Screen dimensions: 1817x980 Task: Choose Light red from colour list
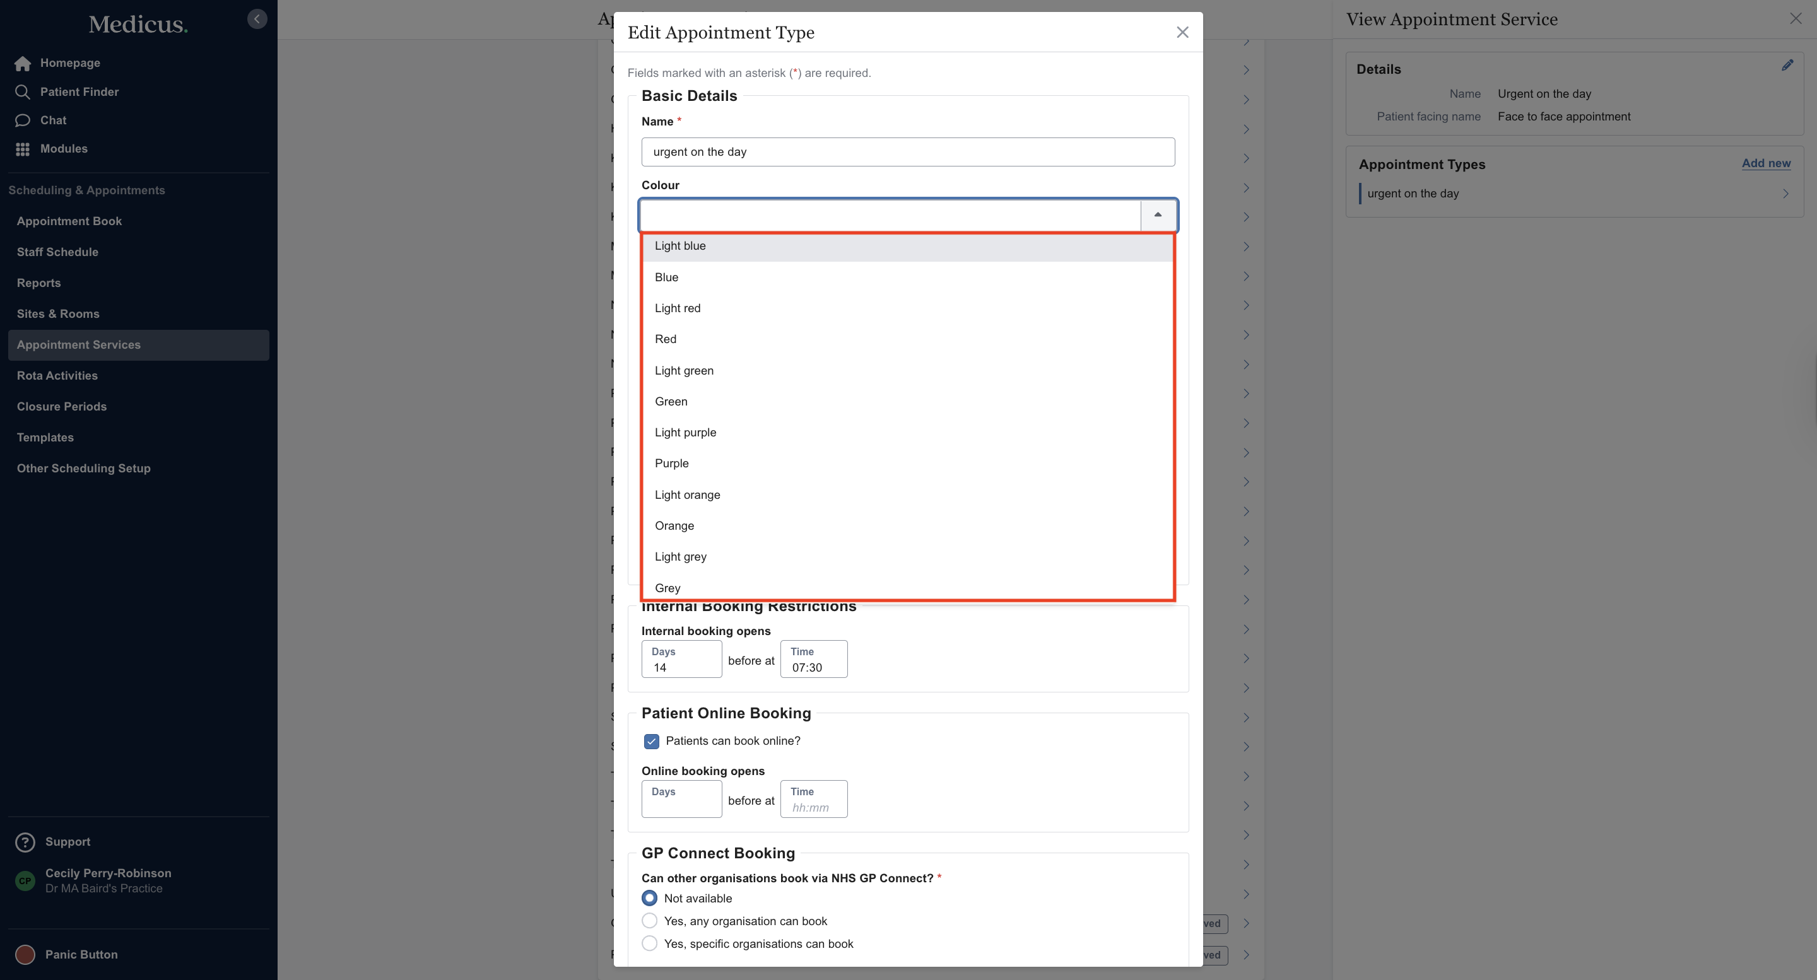pos(907,308)
